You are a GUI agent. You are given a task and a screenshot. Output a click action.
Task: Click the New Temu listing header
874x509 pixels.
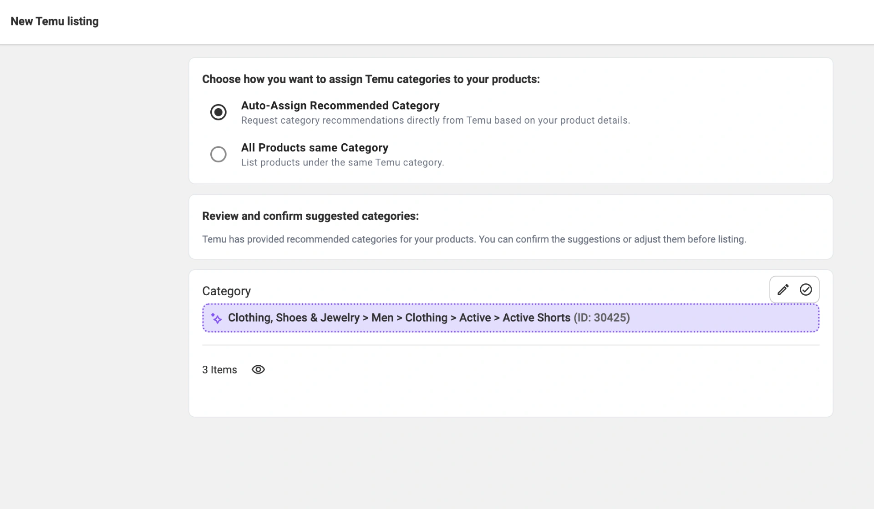(x=55, y=21)
